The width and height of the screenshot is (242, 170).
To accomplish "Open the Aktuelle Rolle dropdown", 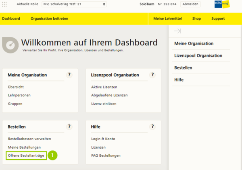I will click(74, 4).
